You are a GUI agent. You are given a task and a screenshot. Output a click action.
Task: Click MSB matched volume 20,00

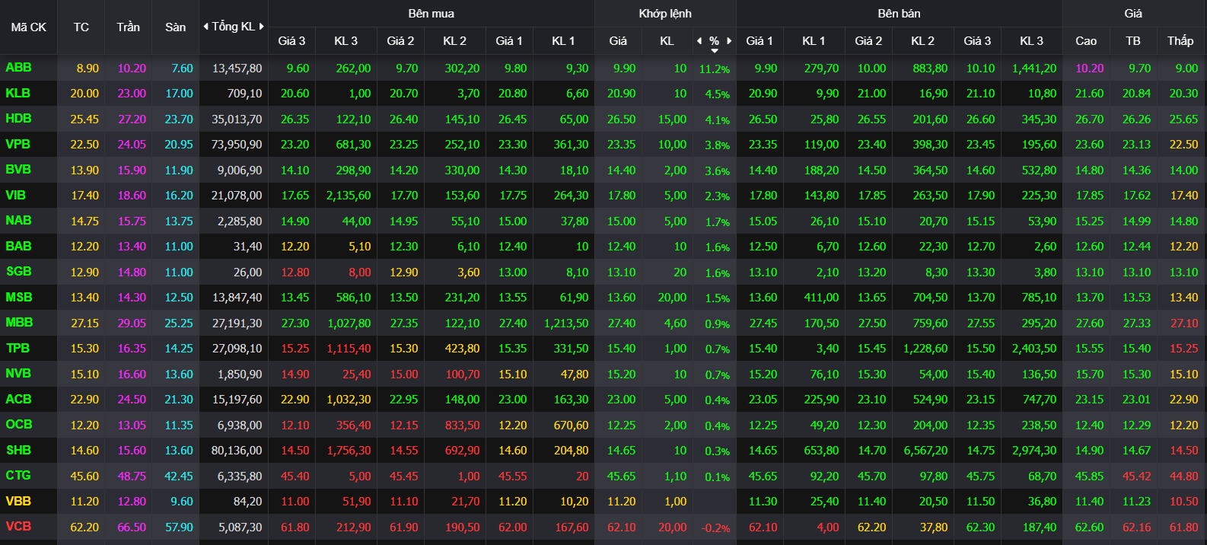[x=672, y=298]
